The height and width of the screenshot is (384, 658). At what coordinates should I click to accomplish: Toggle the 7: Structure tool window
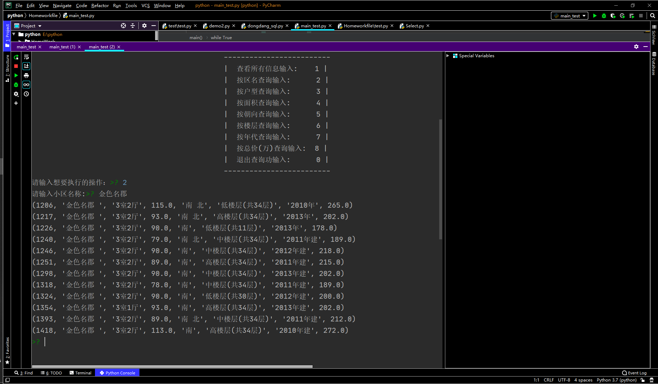pos(7,68)
